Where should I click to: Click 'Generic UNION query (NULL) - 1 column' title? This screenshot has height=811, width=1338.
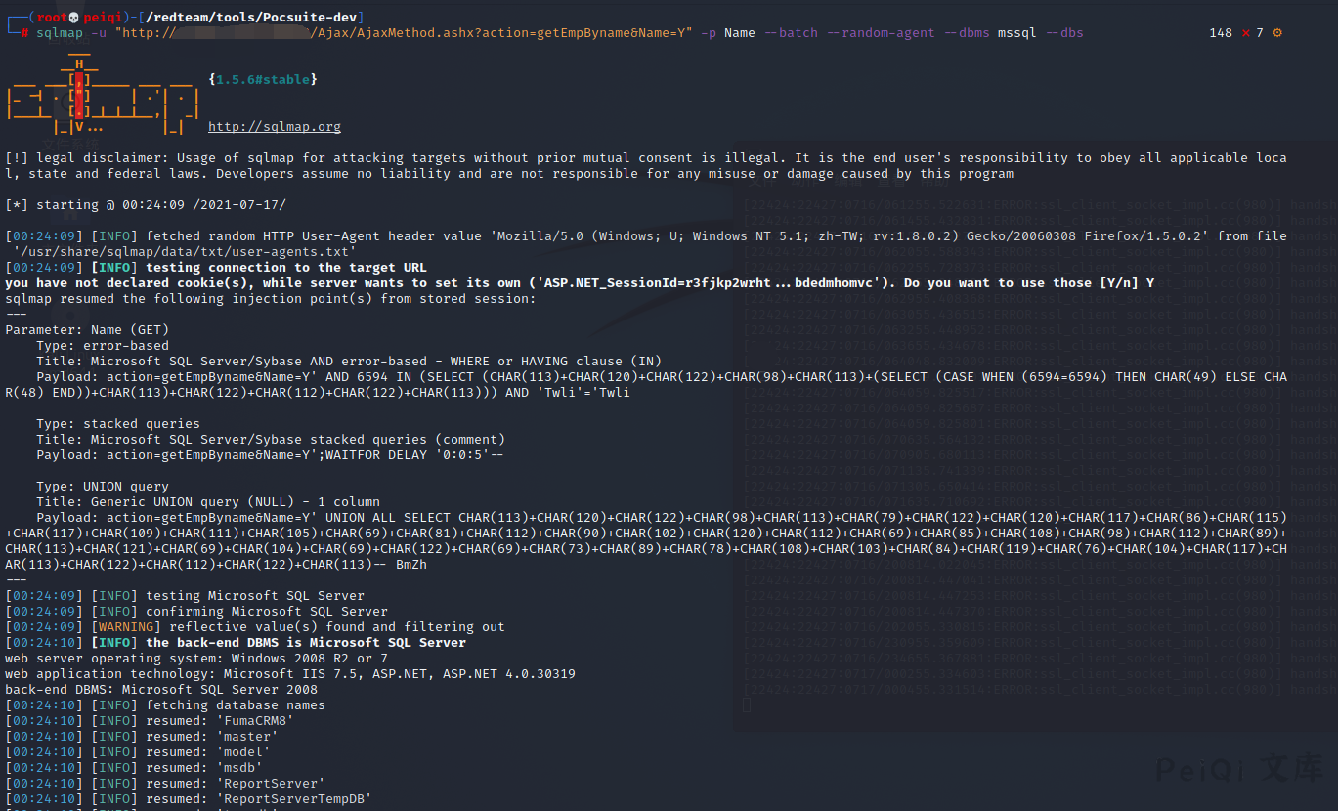point(208,502)
